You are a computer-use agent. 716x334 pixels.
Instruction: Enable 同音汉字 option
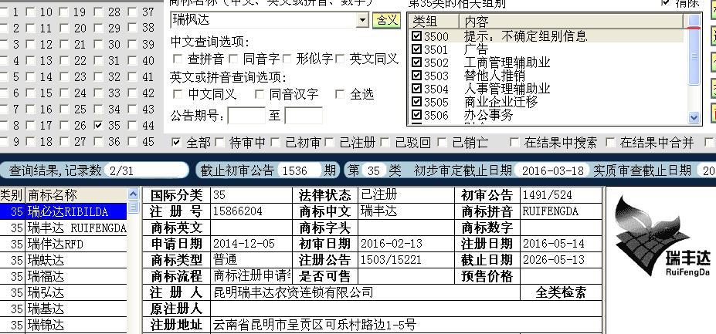pos(260,94)
